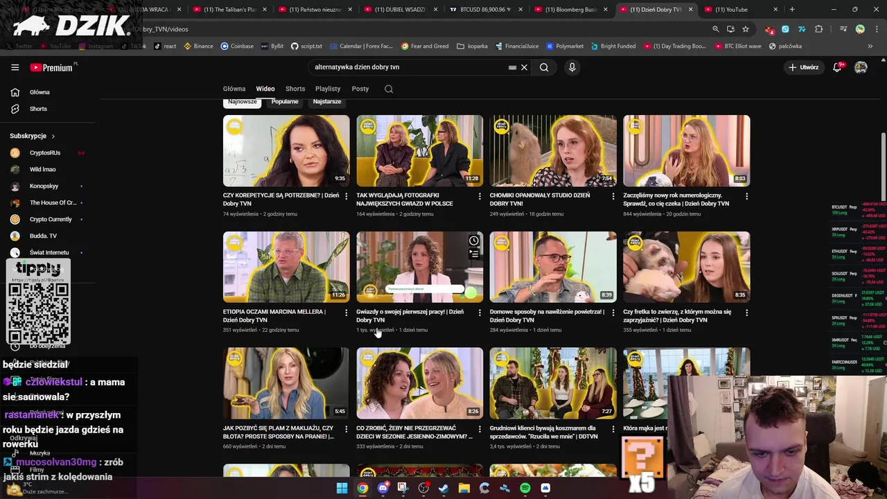Open on-screen keyboard icon in search box
The image size is (887, 499).
tap(512, 67)
